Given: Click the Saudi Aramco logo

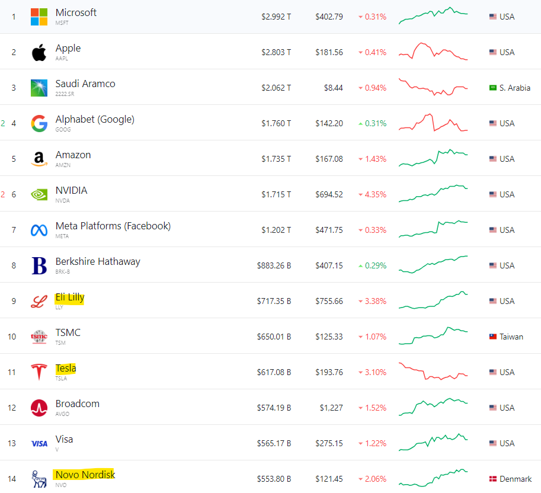Looking at the screenshot, I should 39,88.
